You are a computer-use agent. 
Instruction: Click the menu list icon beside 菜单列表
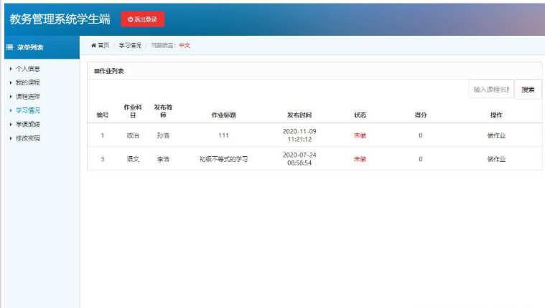[x=10, y=47]
